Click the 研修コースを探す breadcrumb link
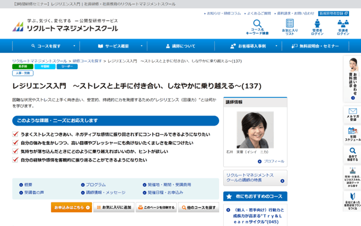 click(x=87, y=61)
